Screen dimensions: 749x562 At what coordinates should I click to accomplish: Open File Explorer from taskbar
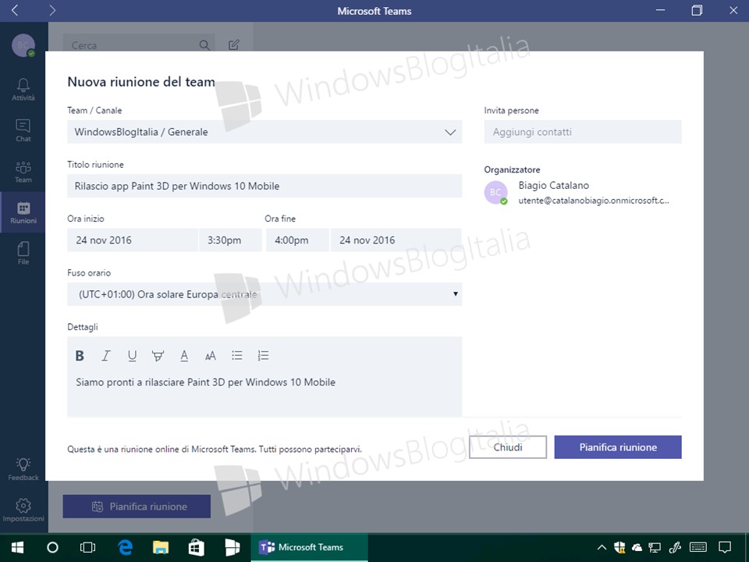161,547
